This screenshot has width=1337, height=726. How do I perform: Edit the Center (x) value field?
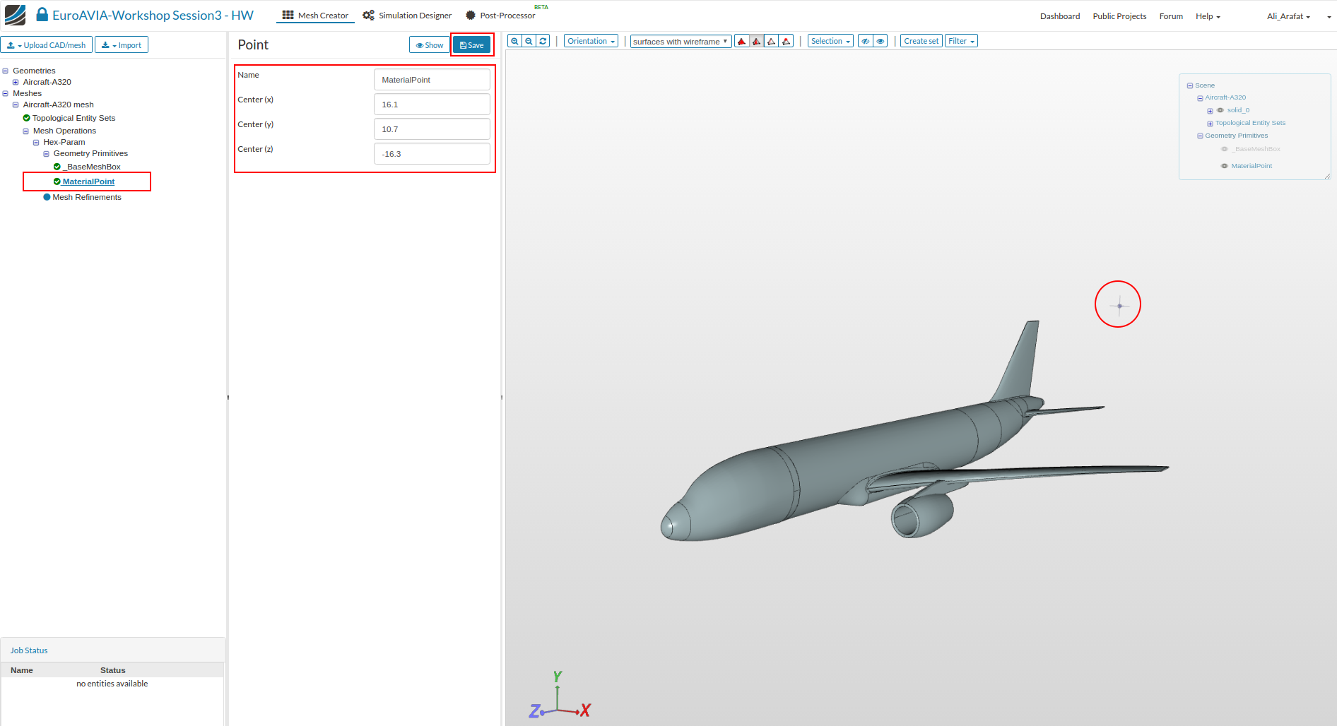(432, 104)
